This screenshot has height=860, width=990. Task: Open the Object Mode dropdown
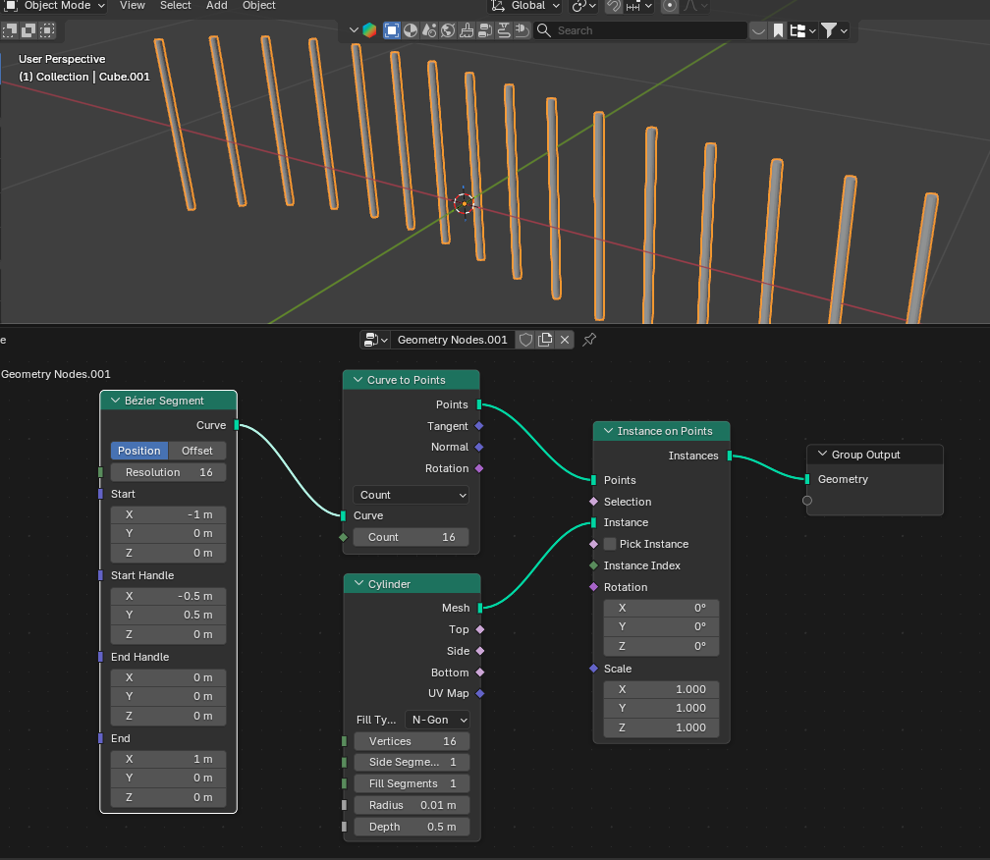(x=54, y=6)
